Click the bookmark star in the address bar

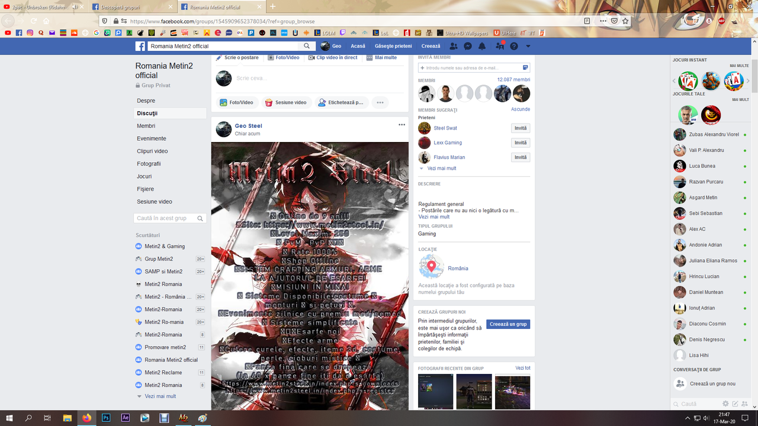[x=625, y=21]
